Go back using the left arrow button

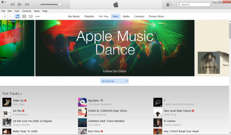point(5,16)
